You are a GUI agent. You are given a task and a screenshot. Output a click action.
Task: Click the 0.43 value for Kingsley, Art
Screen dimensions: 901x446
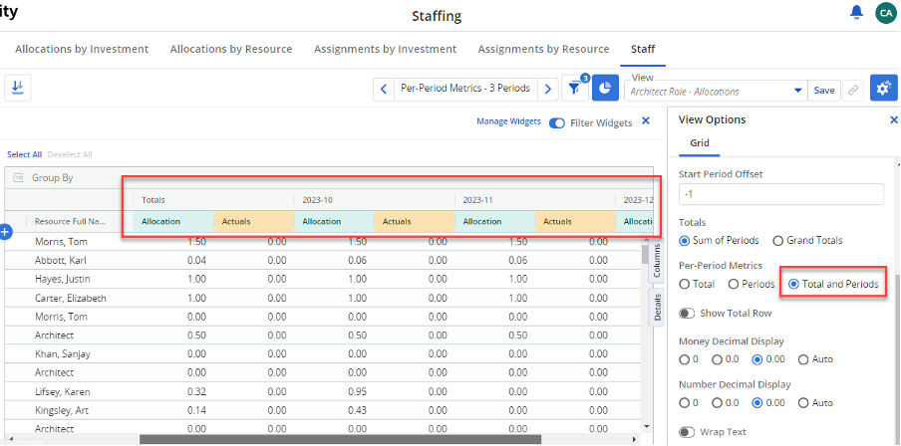358,411
